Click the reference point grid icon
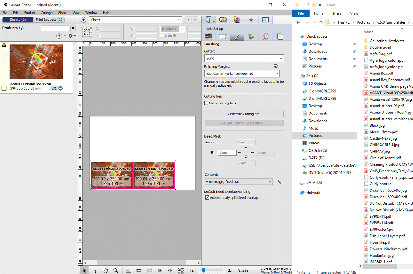413x274 pixels. (86, 32)
